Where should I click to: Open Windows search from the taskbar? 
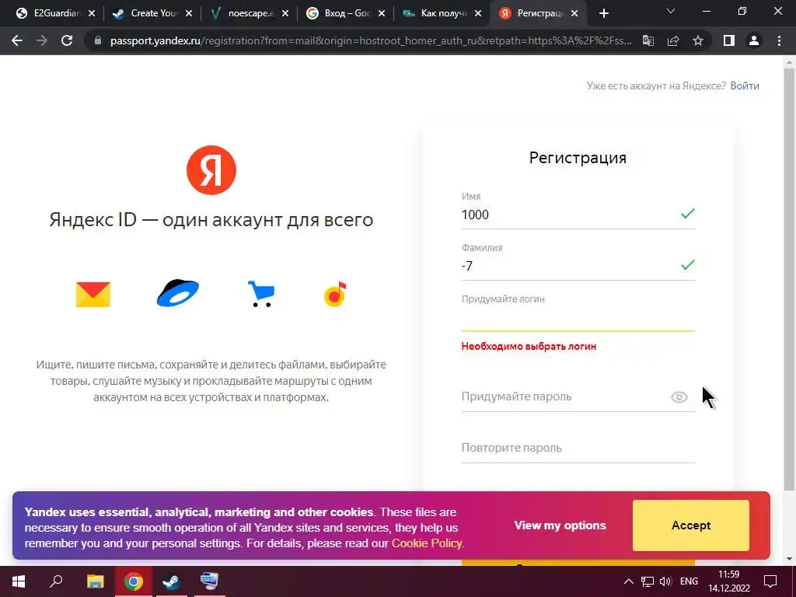[56, 581]
